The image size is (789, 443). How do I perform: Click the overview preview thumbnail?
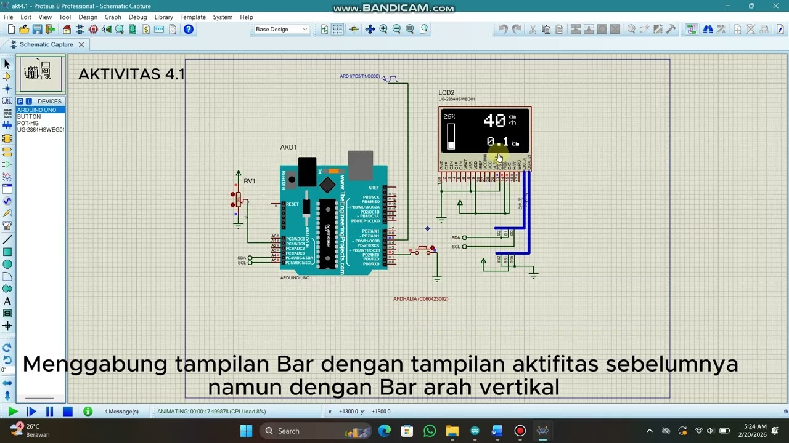coord(40,74)
